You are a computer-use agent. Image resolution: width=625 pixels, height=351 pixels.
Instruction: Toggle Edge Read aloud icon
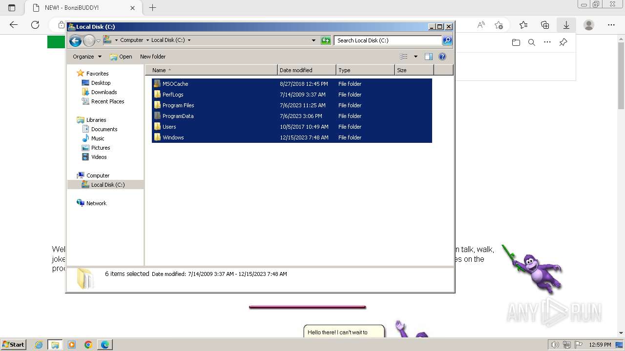point(481,25)
